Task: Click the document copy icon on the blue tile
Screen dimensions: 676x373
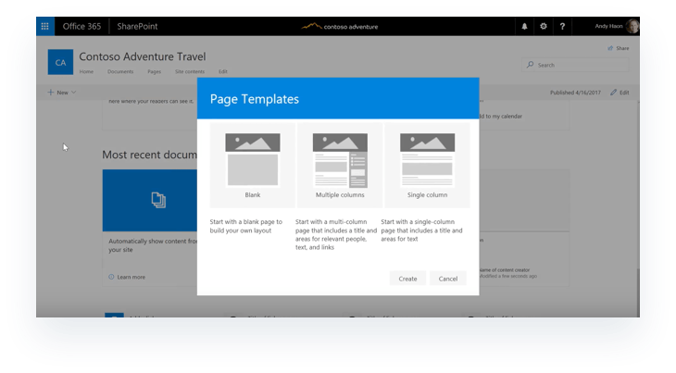Action: point(158,200)
